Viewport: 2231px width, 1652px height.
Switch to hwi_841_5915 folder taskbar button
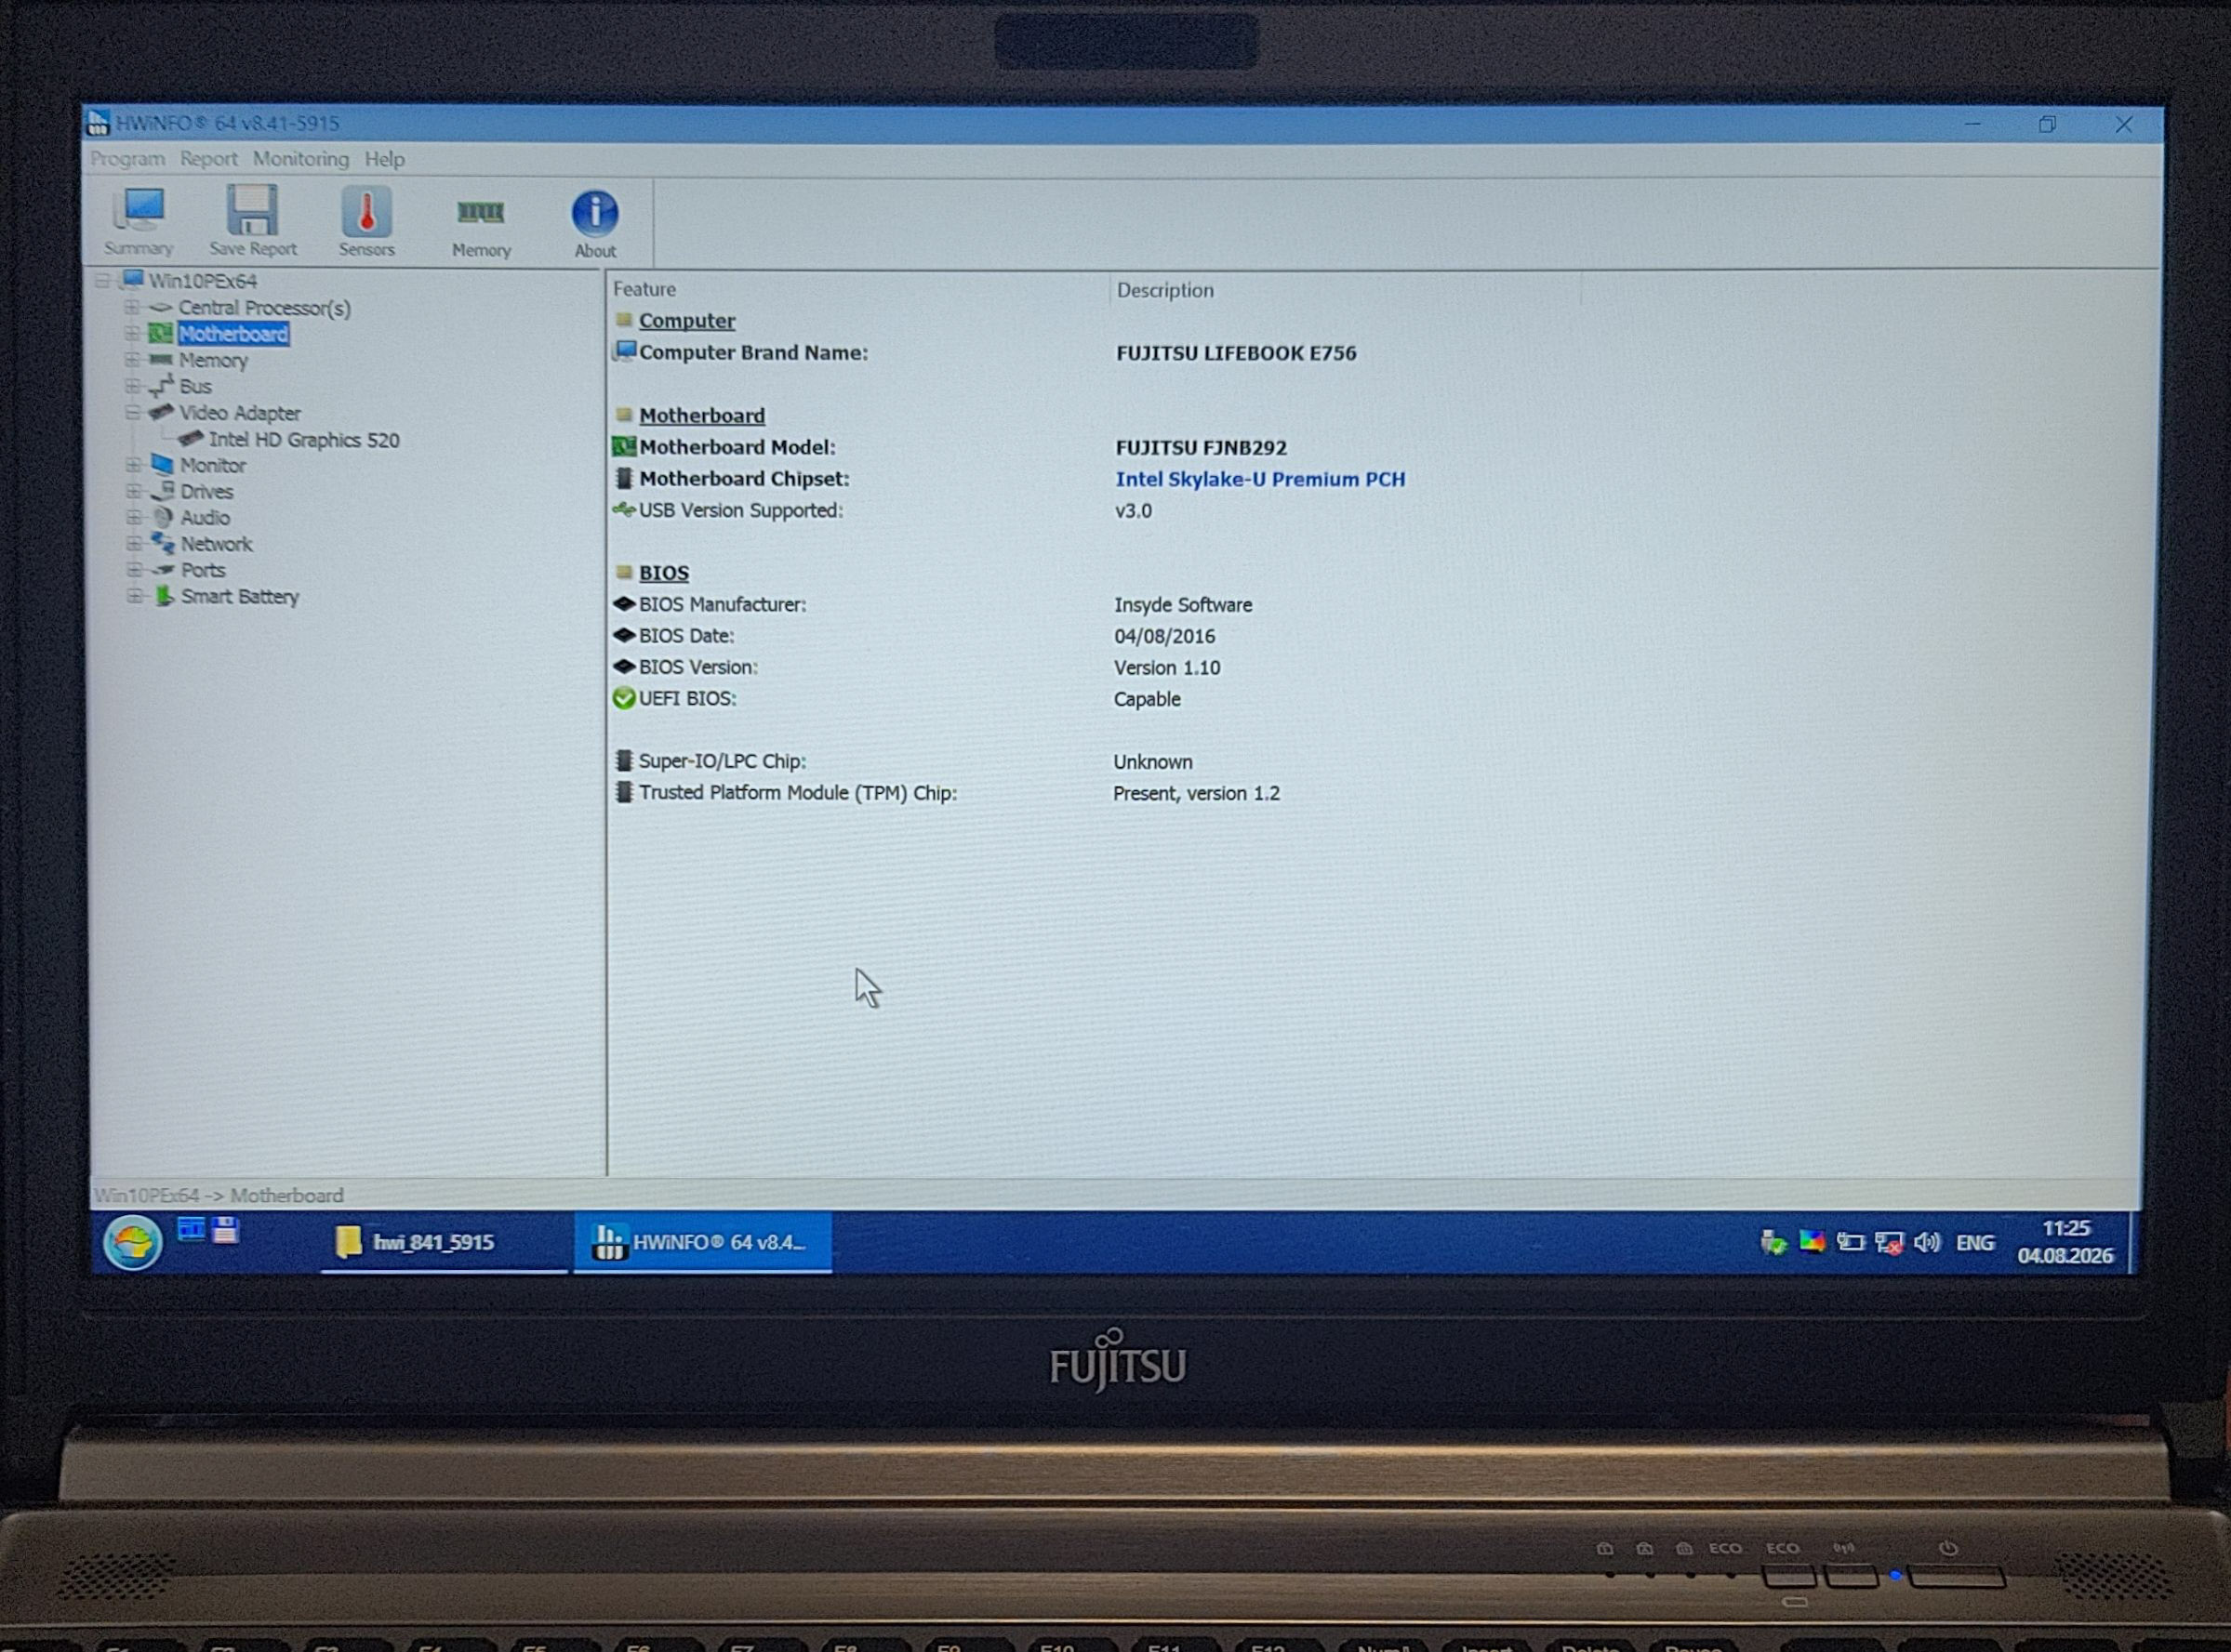(x=445, y=1242)
